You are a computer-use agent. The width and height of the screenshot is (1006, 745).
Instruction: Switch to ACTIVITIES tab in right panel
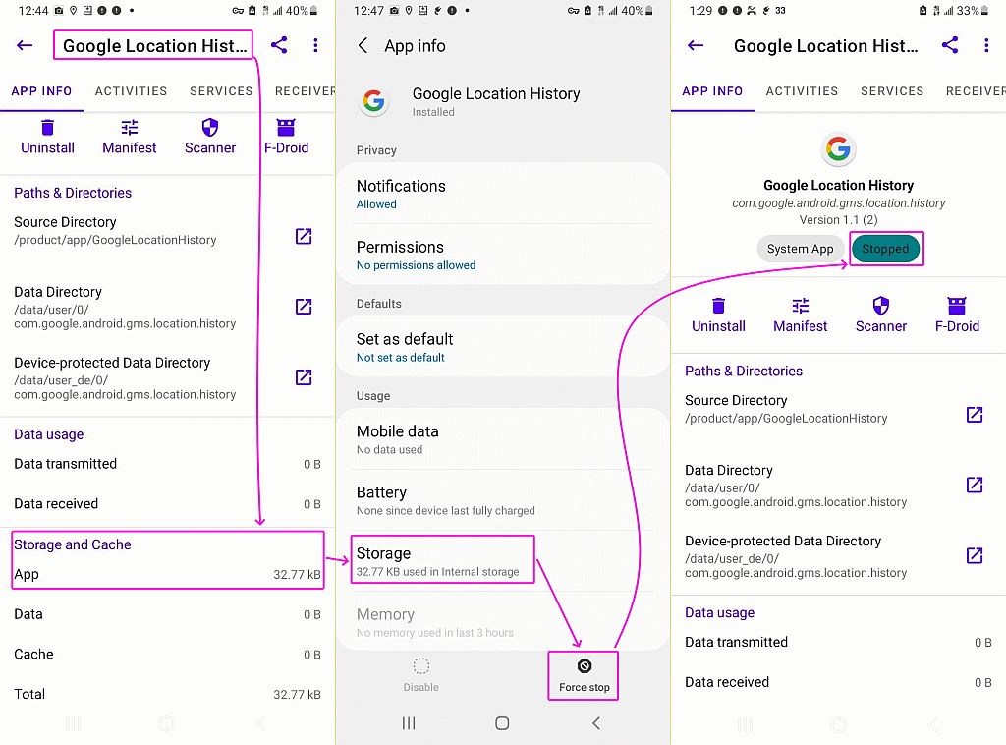coord(802,91)
